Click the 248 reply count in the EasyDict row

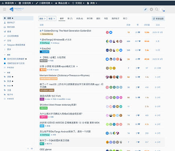128,50
